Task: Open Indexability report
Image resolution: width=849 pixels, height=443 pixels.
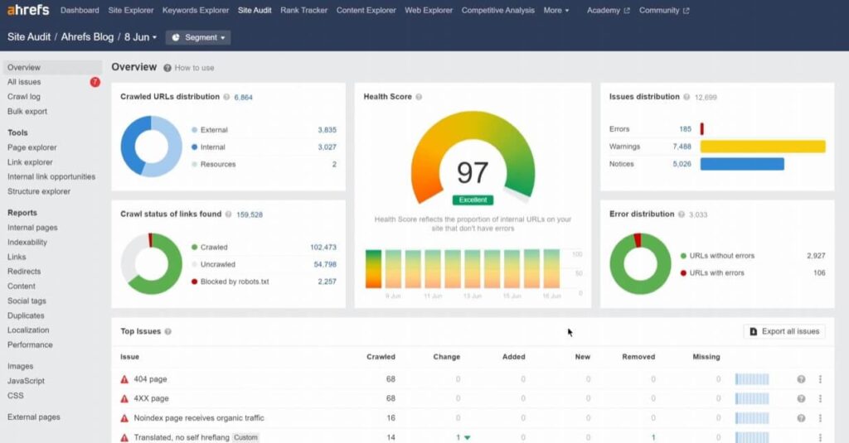Action: (x=27, y=243)
